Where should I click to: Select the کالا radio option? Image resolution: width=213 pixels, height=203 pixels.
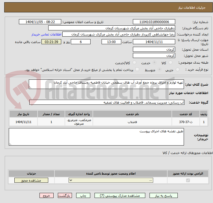tap(170, 63)
